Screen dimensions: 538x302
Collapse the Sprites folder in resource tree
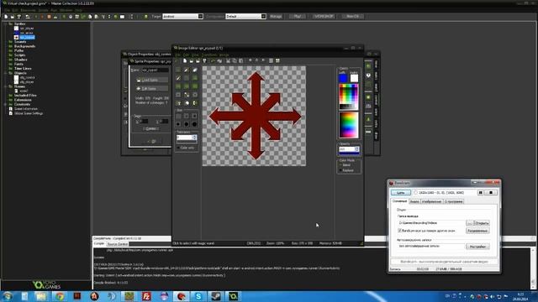[6, 24]
